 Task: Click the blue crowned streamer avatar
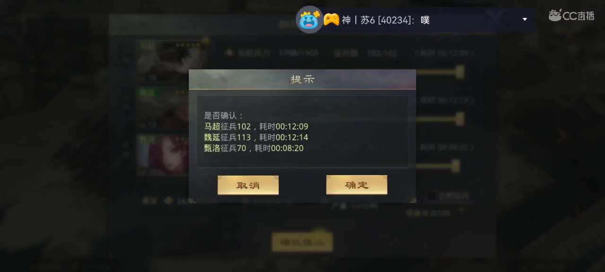(x=310, y=20)
